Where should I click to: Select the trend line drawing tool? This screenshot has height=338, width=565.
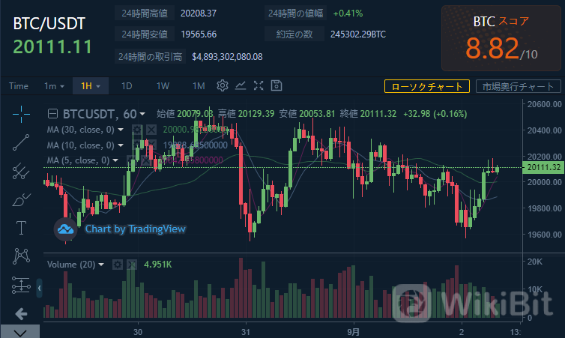[21, 142]
